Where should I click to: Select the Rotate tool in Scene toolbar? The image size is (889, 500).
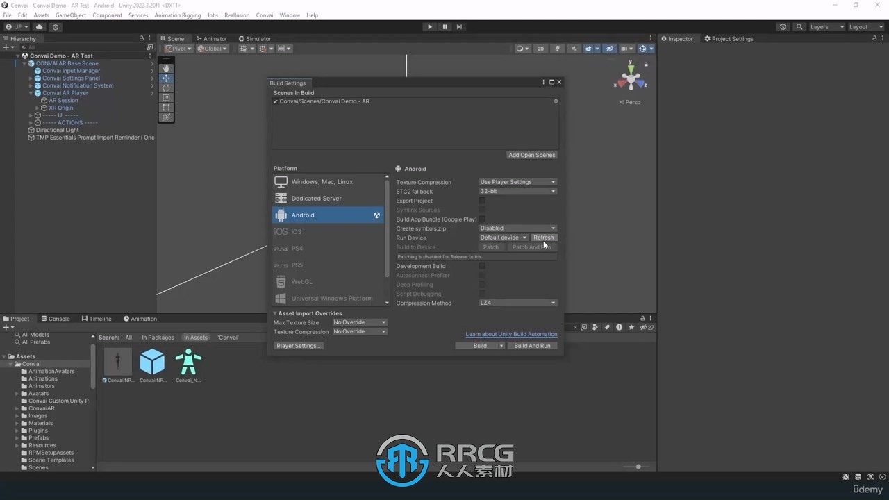166,88
